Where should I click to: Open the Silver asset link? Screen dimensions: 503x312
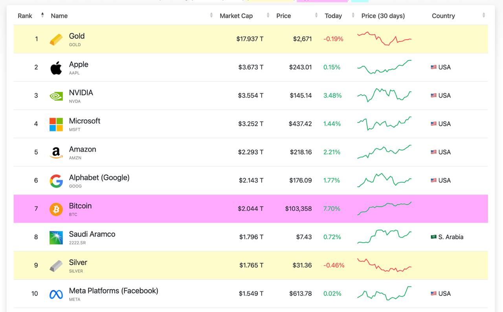tap(78, 262)
